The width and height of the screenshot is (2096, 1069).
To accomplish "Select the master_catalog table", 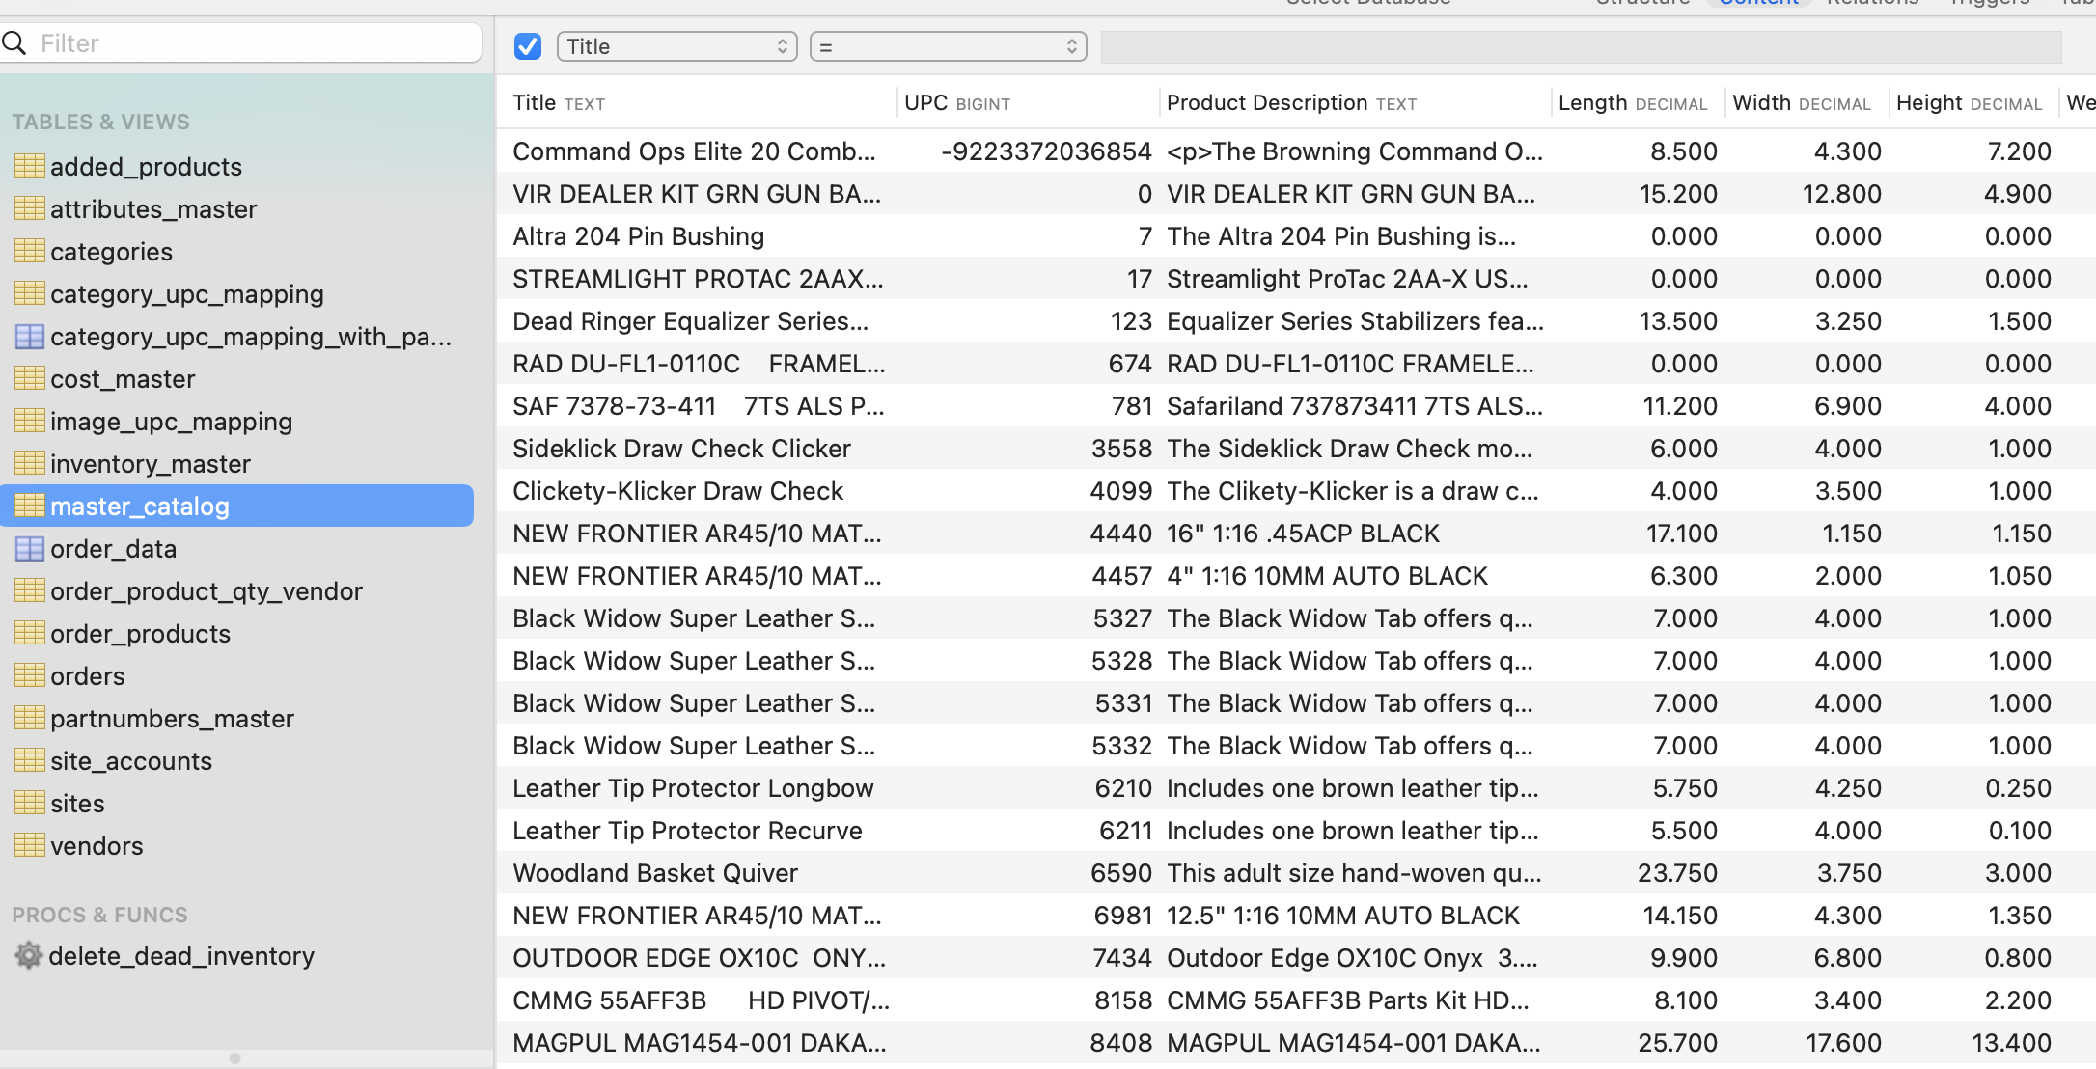I will tap(236, 506).
